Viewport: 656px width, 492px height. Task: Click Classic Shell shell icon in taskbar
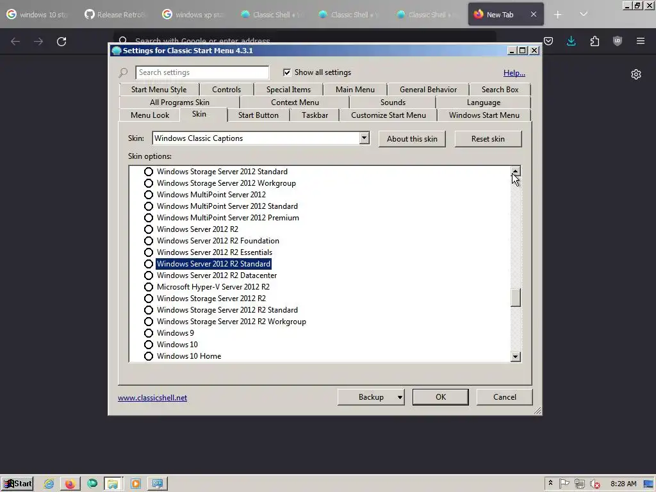tap(92, 484)
